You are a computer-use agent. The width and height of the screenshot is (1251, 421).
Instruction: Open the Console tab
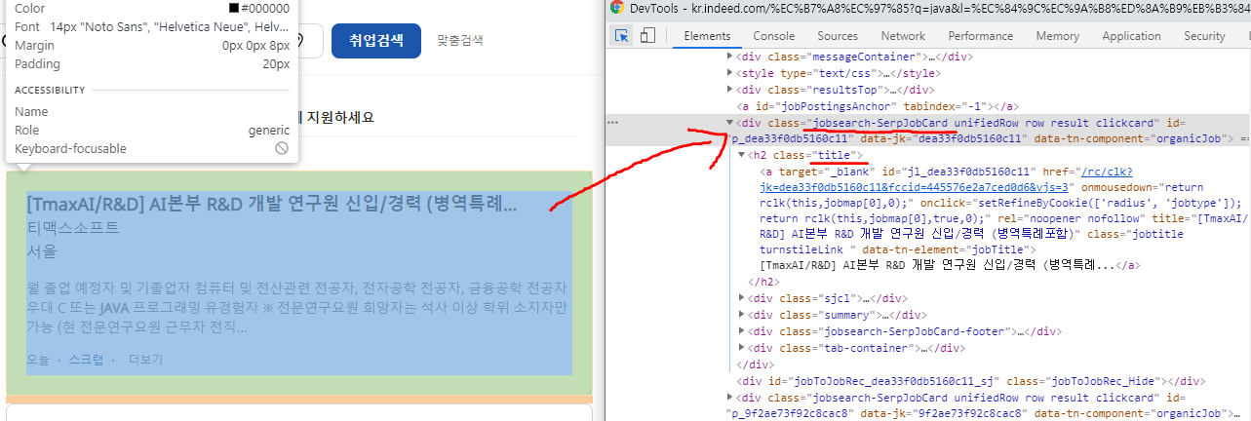pos(773,36)
